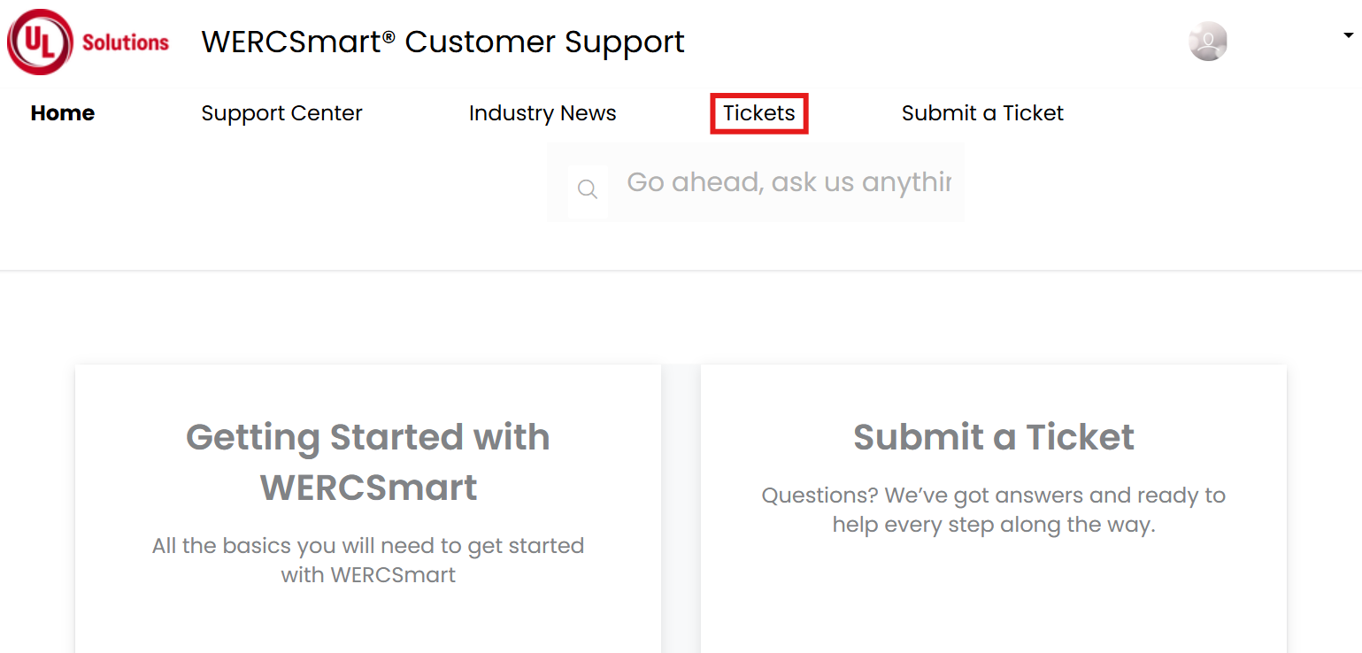
Task: Expand the account dropdown arrow beside avatar
Action: [1348, 36]
